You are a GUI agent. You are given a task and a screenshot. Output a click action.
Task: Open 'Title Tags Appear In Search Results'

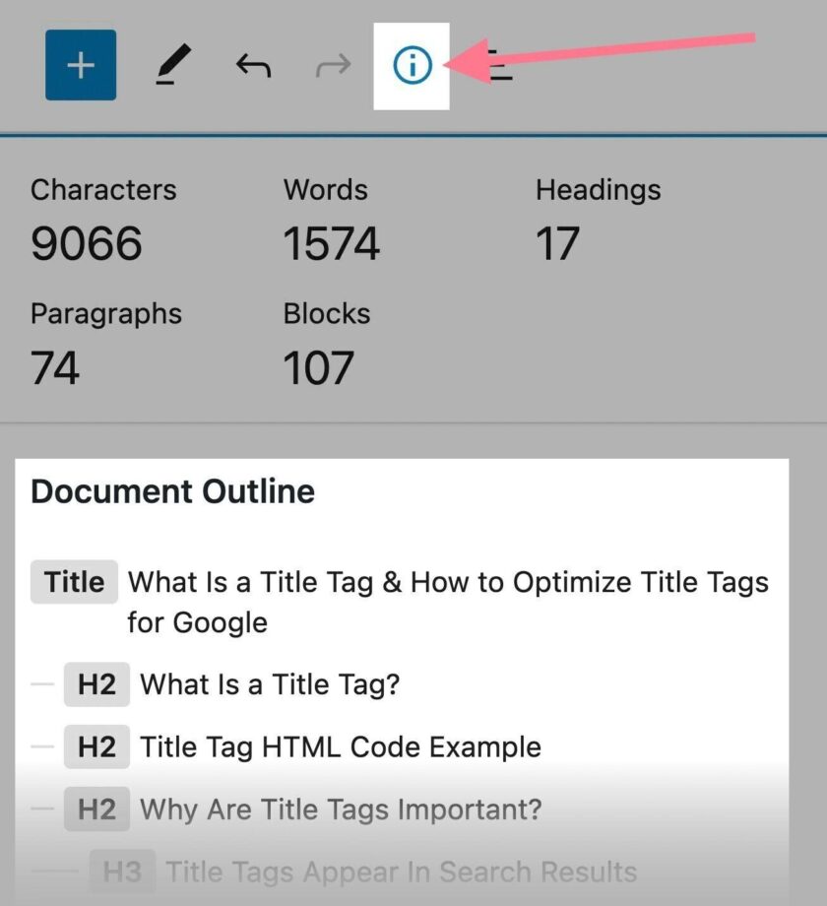401,872
